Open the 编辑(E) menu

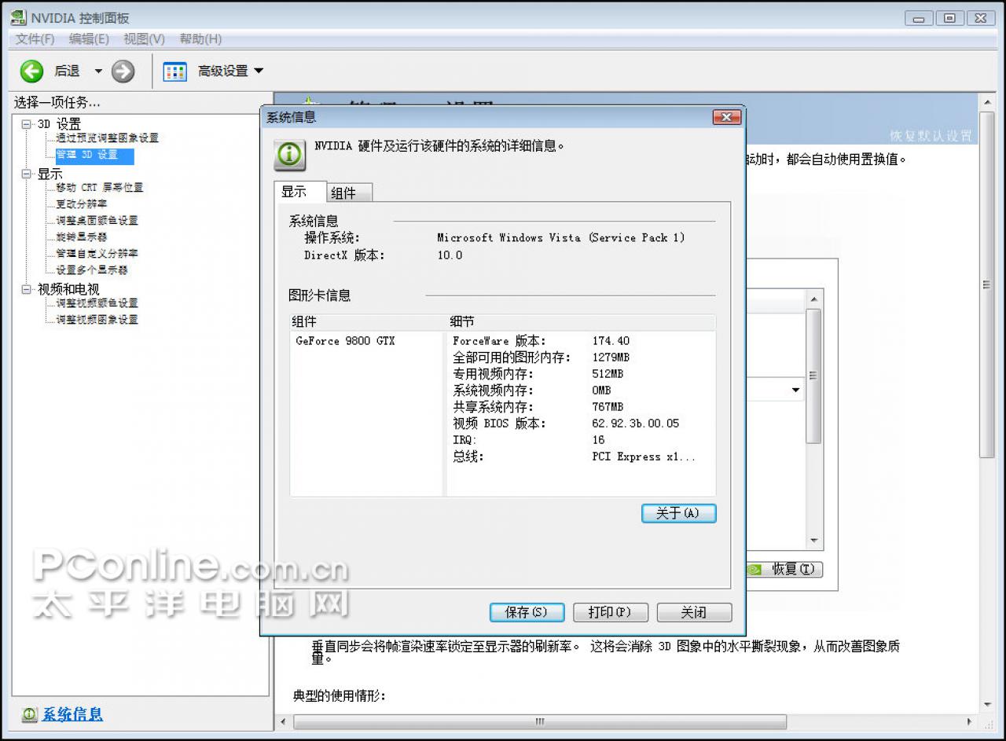[89, 39]
